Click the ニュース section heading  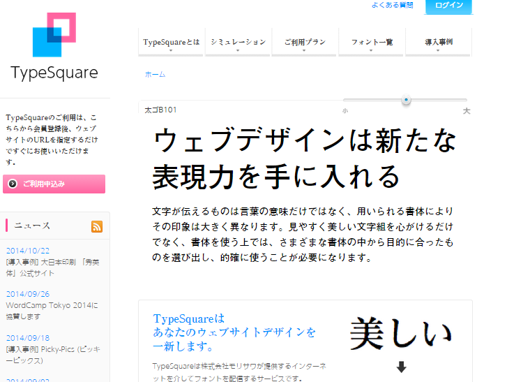point(32,226)
